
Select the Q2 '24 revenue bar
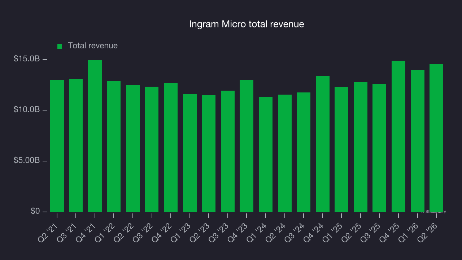pyautogui.click(x=285, y=153)
